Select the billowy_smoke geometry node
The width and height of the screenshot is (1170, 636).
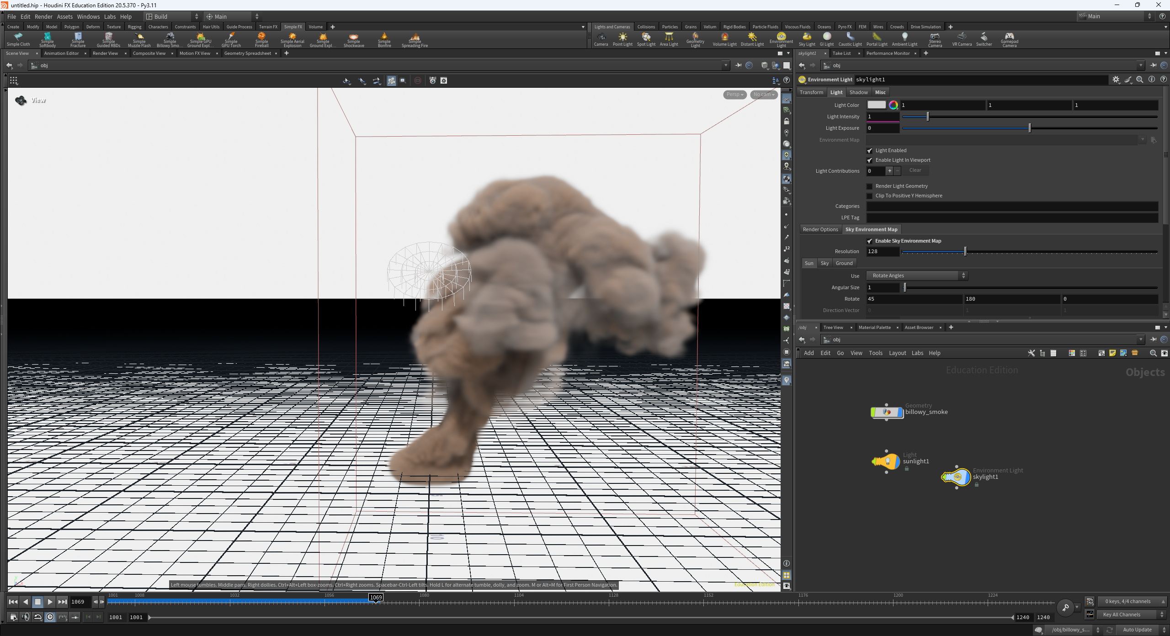(x=887, y=412)
